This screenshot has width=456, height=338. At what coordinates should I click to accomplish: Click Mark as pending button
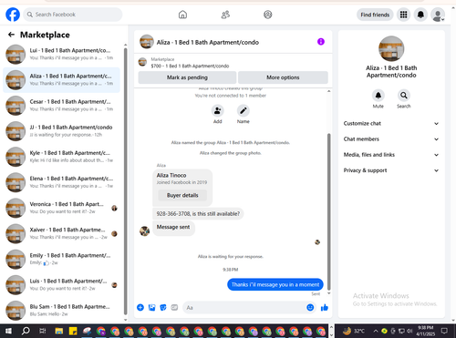pos(187,77)
